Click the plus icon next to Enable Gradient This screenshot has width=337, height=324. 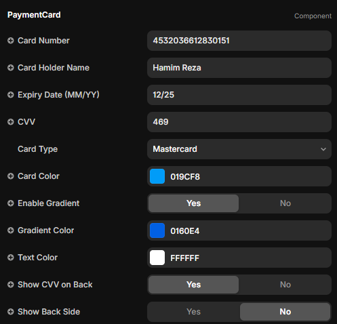10,203
